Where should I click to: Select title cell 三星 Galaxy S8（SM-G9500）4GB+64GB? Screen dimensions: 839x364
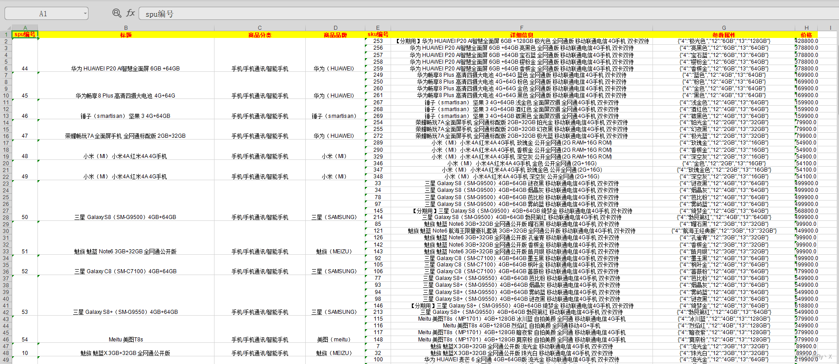click(x=126, y=201)
